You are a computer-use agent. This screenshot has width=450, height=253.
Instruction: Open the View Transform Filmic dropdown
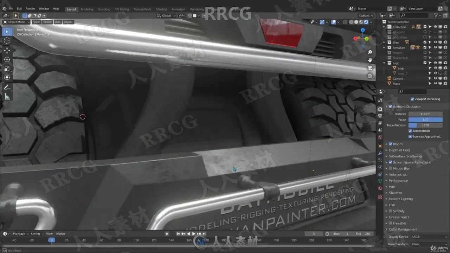click(x=429, y=244)
